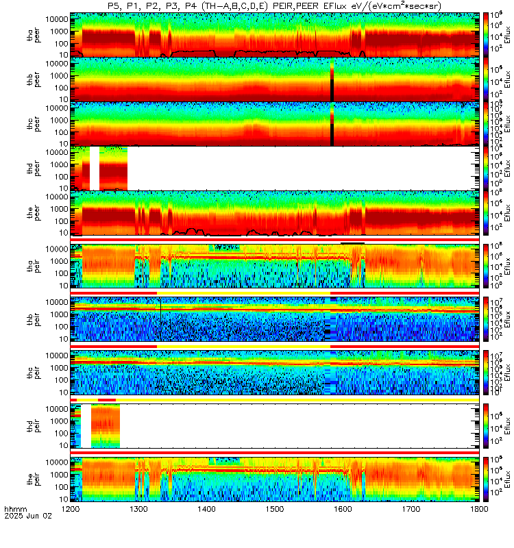The width and height of the screenshot is (514, 548).
Task: Click the black vertical gap in thb peer spectrogram
Action: tap(332, 90)
